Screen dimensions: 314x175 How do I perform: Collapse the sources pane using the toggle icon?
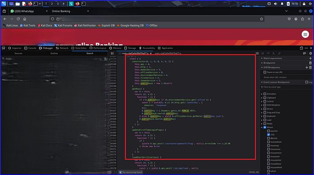pos(112,54)
